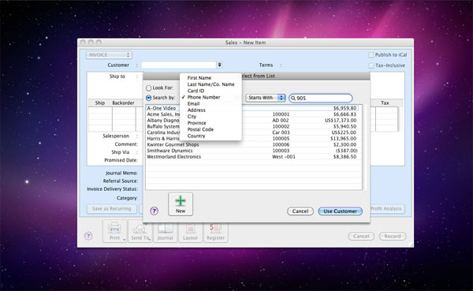Click the Cancel button beside Record
This screenshot has height=291, width=473.
coord(361,236)
